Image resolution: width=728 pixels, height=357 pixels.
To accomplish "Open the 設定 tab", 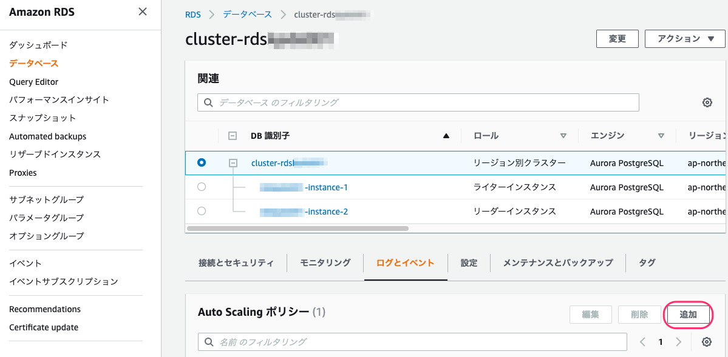I will click(469, 263).
